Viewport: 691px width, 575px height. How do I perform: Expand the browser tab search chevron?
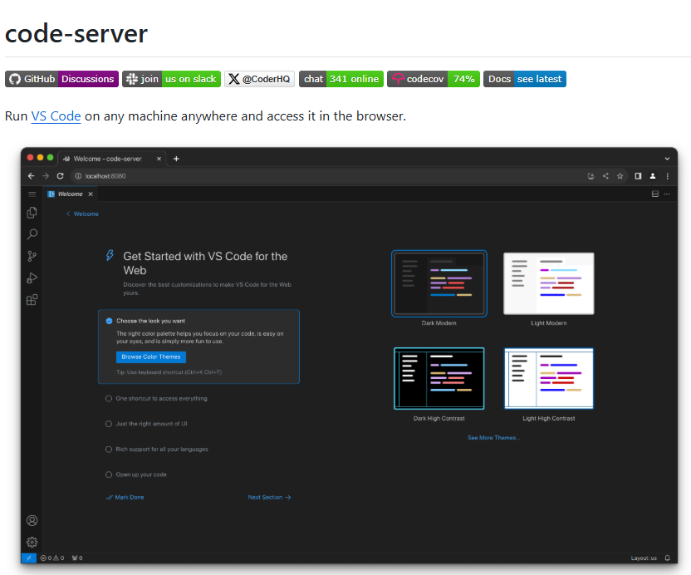click(x=667, y=158)
